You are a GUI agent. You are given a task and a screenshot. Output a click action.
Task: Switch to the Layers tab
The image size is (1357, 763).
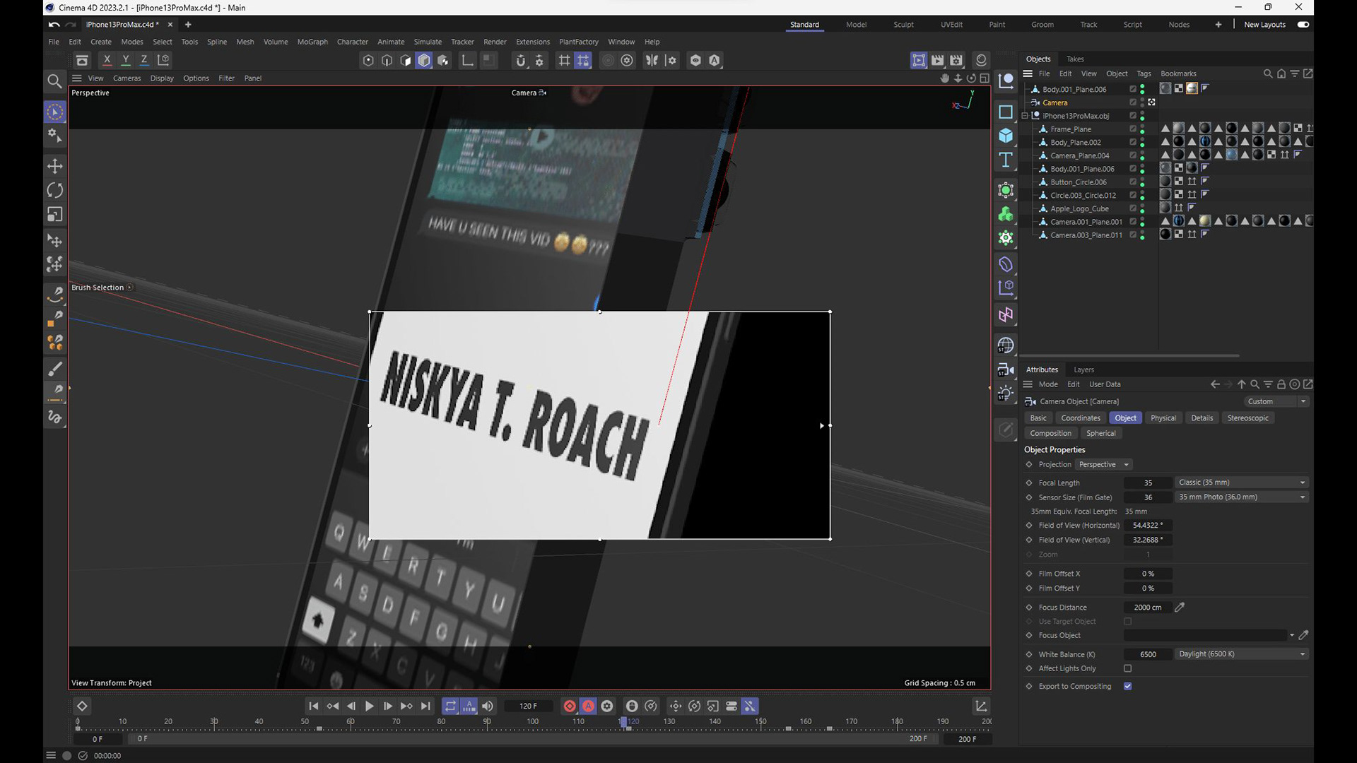pyautogui.click(x=1083, y=369)
